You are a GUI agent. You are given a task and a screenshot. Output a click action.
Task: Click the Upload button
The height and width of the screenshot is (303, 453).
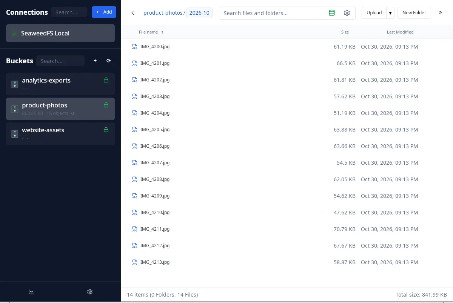(374, 13)
